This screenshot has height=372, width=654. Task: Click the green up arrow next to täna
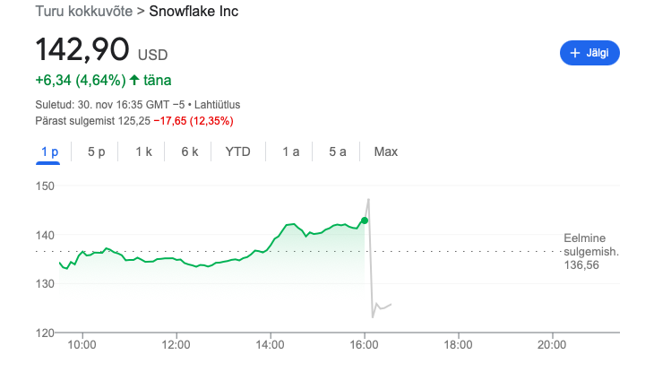click(134, 80)
